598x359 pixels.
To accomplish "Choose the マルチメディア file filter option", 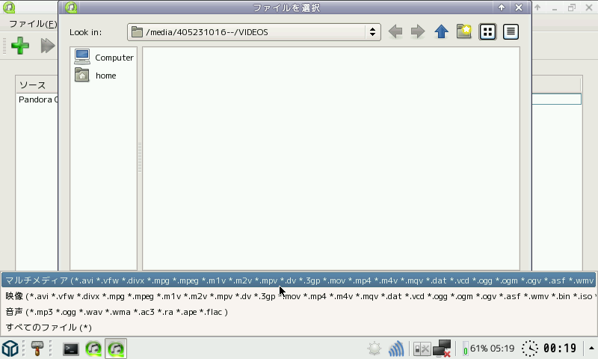I will tap(298, 280).
